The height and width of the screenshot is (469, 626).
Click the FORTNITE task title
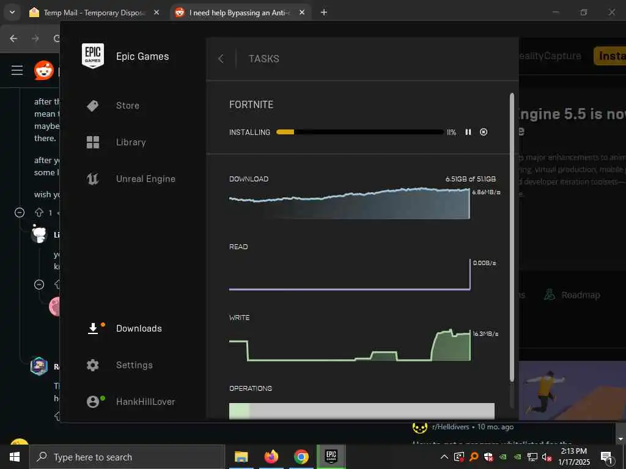coord(251,105)
